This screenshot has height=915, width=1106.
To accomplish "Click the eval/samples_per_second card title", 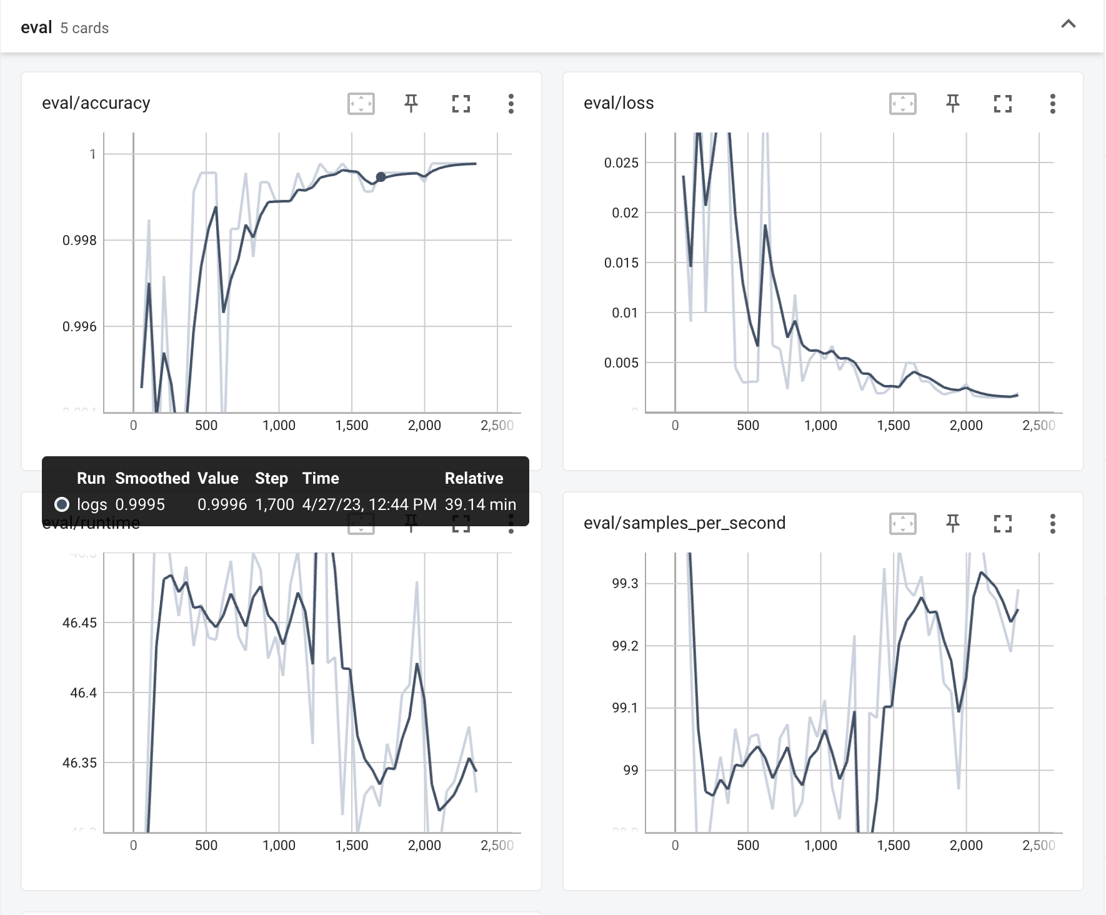I will (x=685, y=523).
